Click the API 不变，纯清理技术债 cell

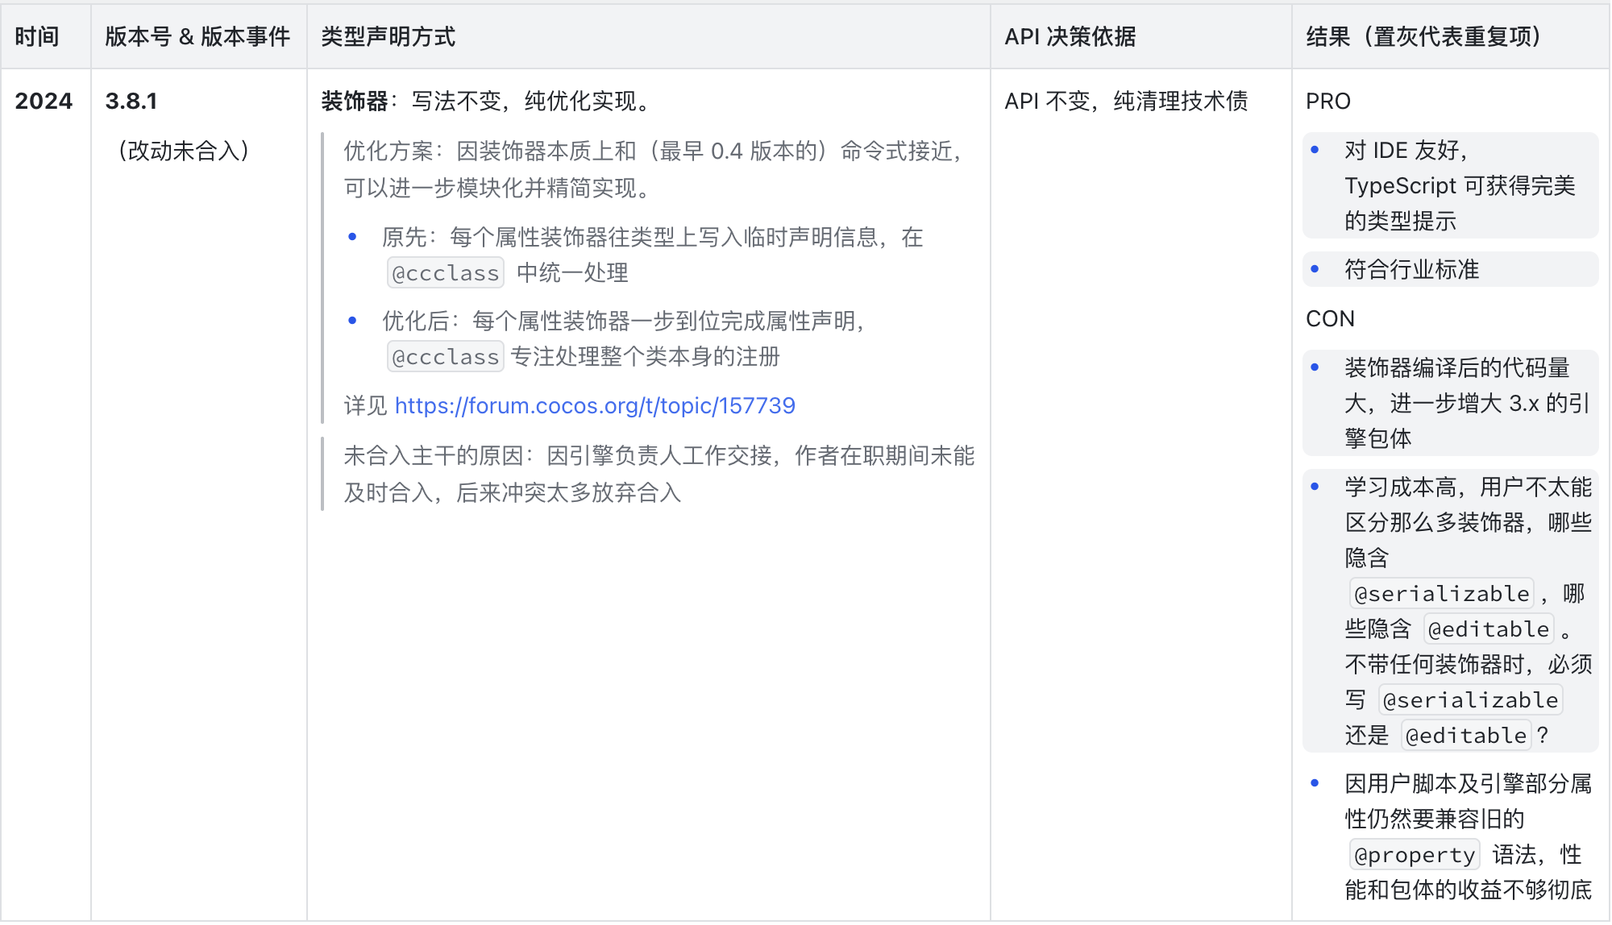point(1125,101)
